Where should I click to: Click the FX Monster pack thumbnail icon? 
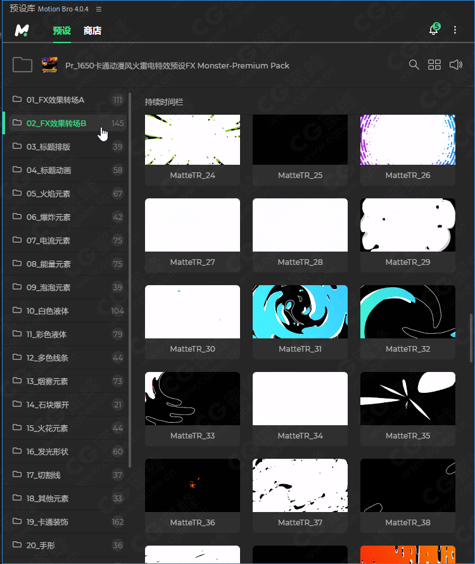pos(49,65)
